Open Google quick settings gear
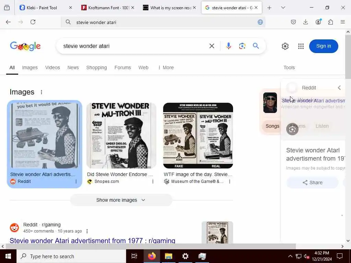The width and height of the screenshot is (351, 263). pyautogui.click(x=285, y=46)
